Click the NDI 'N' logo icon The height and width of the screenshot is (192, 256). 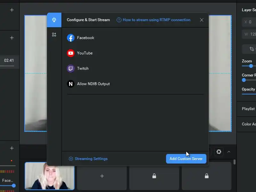(71, 84)
